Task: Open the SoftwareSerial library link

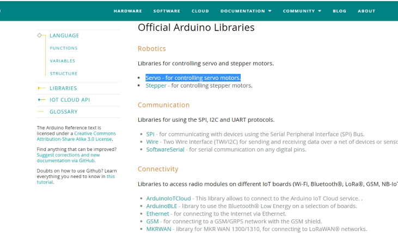Action: (x=165, y=149)
